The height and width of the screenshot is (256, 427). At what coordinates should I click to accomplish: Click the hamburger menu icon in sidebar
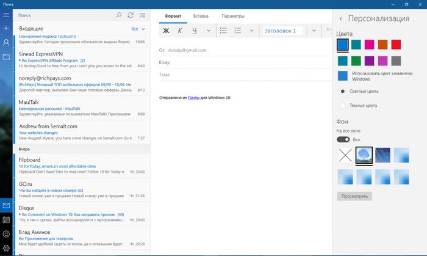[6, 15]
